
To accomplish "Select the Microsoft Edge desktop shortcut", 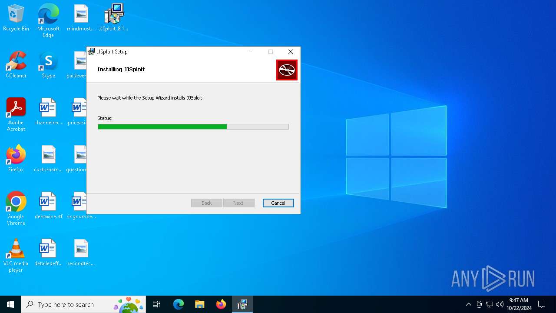I will (x=48, y=20).
